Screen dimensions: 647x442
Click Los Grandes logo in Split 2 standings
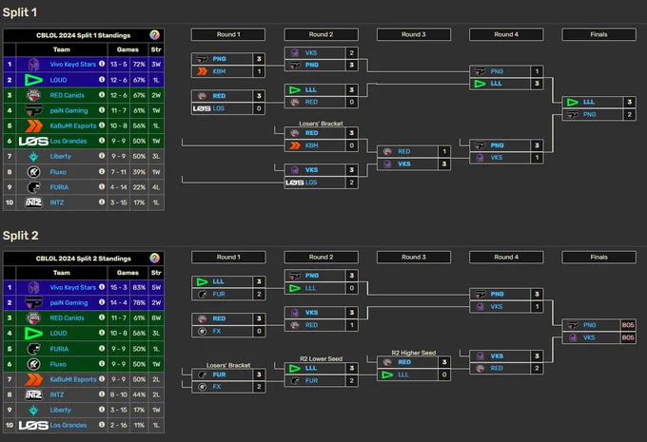33,425
